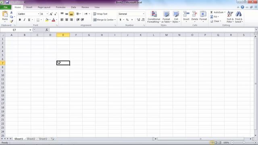The width and height of the screenshot is (258, 145).
Task: Apply Percent Style format
Action: pyautogui.click(x=127, y=20)
